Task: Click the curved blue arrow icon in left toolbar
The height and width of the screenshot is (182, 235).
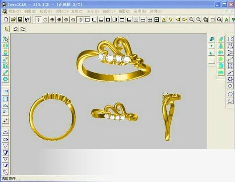Action: point(5,139)
